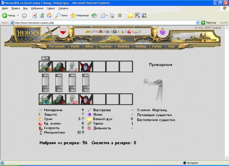Click the Ссылки links bar label
229x166 pixels.
[x=223, y=23]
